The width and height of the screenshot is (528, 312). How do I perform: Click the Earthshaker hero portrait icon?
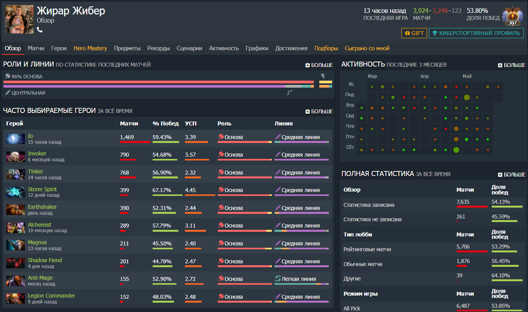[x=16, y=210]
